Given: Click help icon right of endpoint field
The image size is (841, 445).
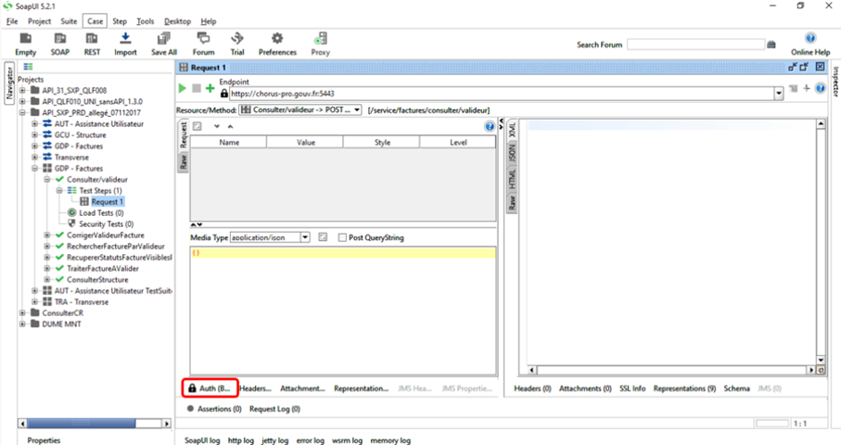Looking at the screenshot, I should pos(820,88).
